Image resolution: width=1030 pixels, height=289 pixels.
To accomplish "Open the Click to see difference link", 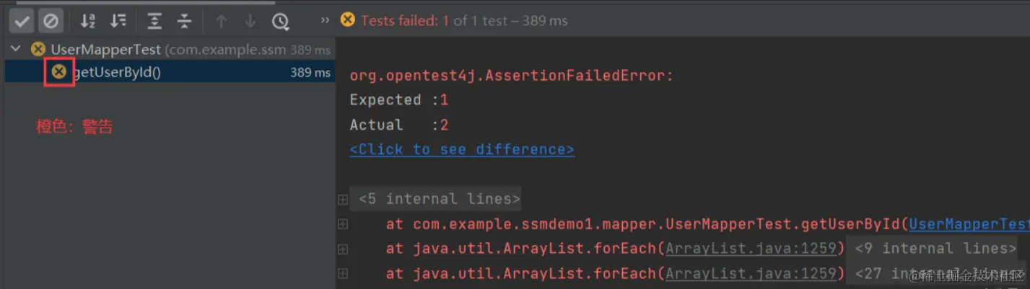I will point(462,149).
